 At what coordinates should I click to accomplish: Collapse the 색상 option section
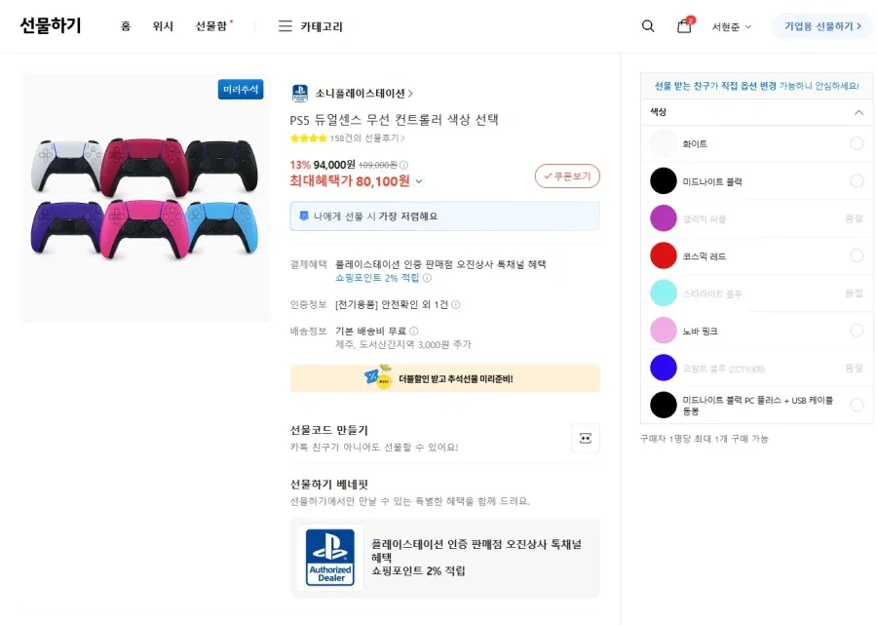[858, 112]
